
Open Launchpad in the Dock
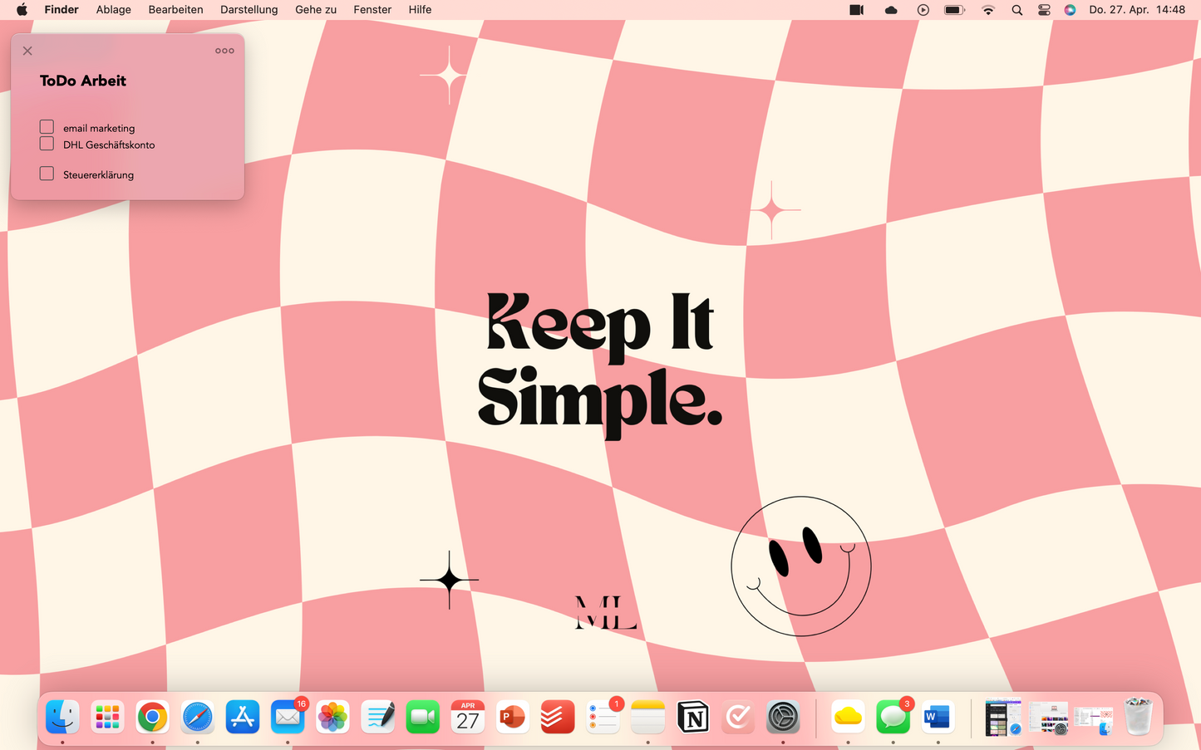pos(107,717)
